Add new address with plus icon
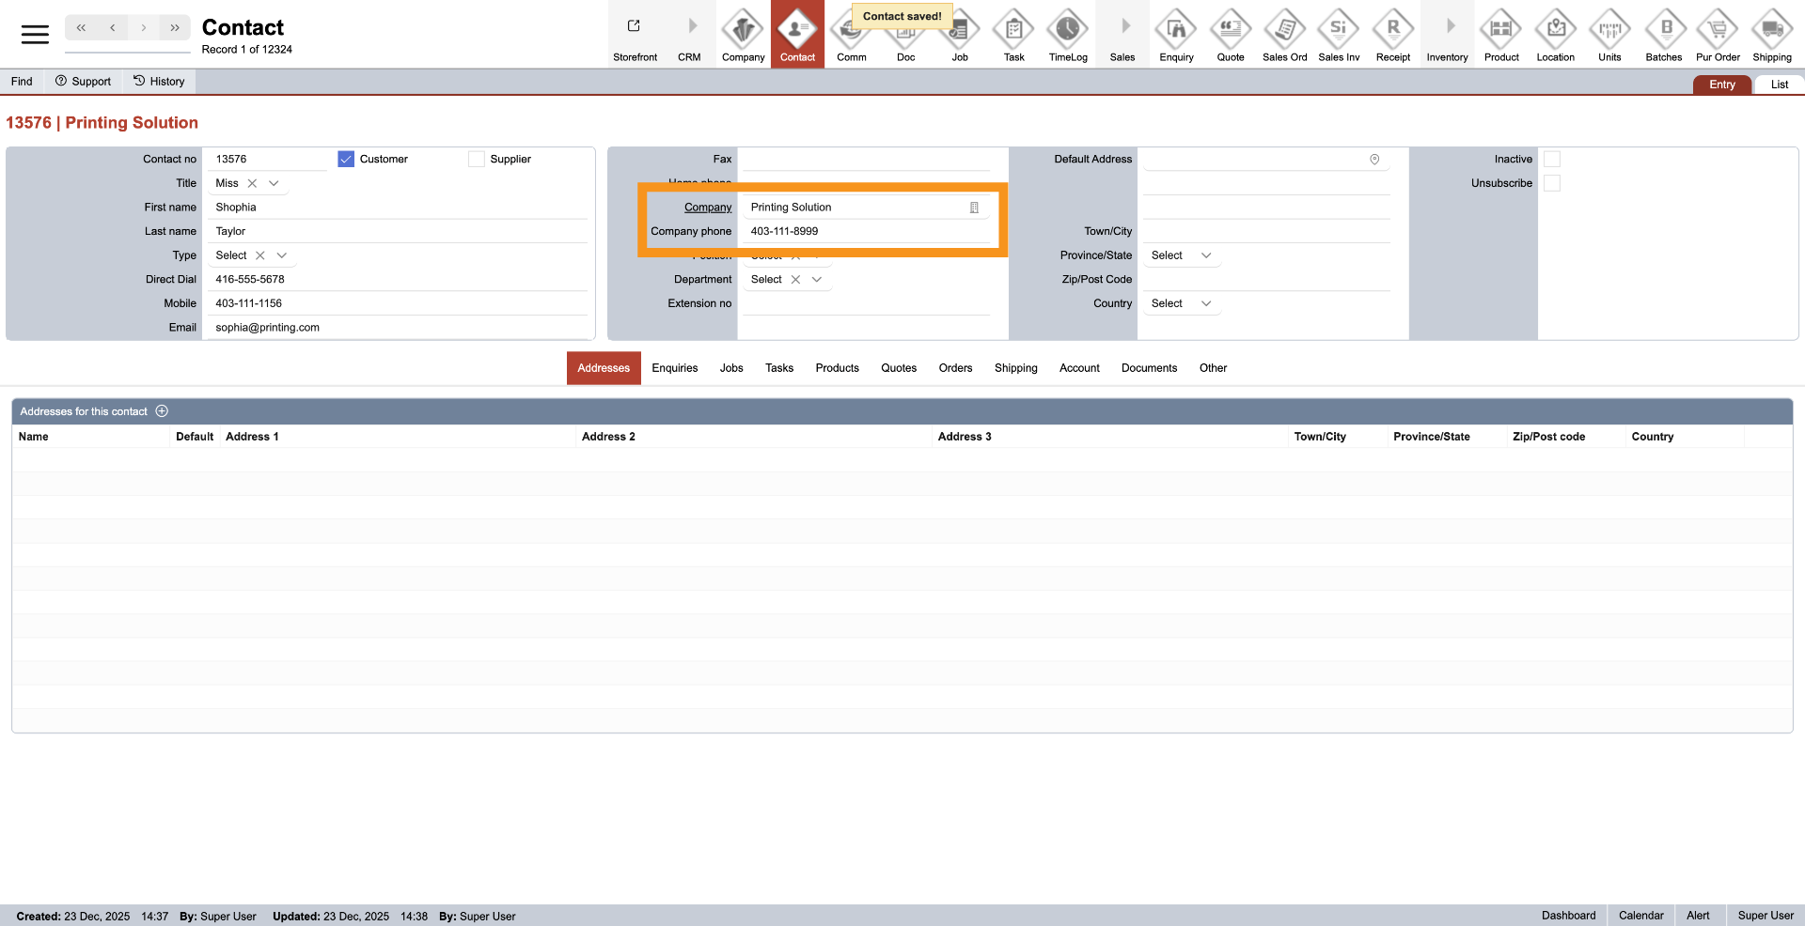The height and width of the screenshot is (926, 1805). coord(162,411)
